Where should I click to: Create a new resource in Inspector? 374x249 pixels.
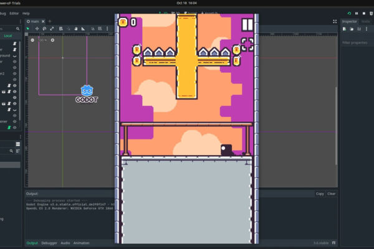point(345,29)
